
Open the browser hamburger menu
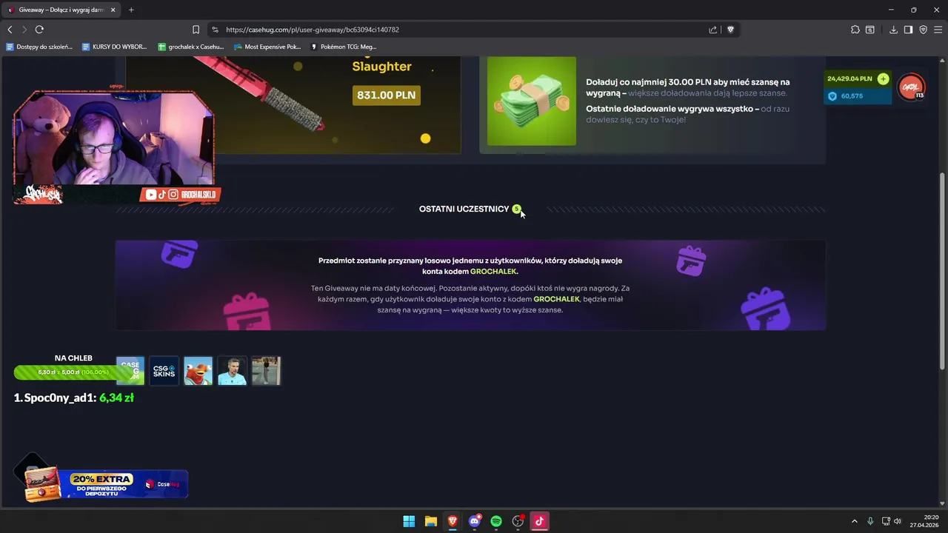(x=938, y=30)
